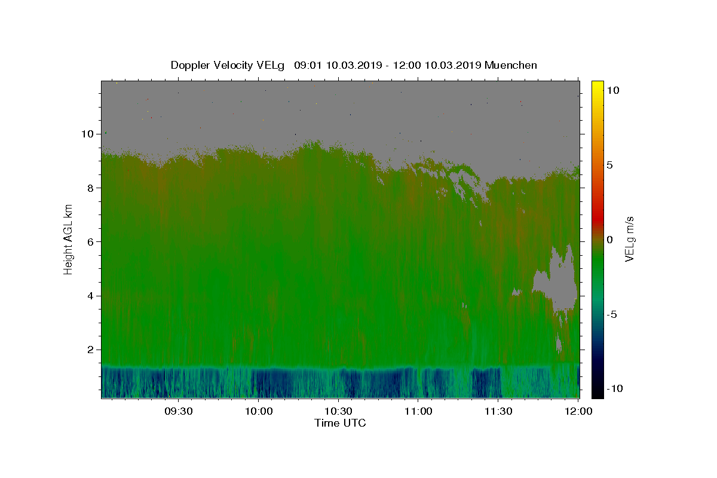Click the 10:00 time tick label

pyautogui.click(x=258, y=411)
